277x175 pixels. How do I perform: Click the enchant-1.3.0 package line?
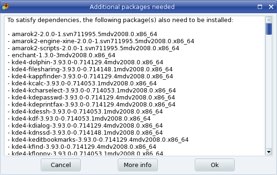tap(62, 55)
